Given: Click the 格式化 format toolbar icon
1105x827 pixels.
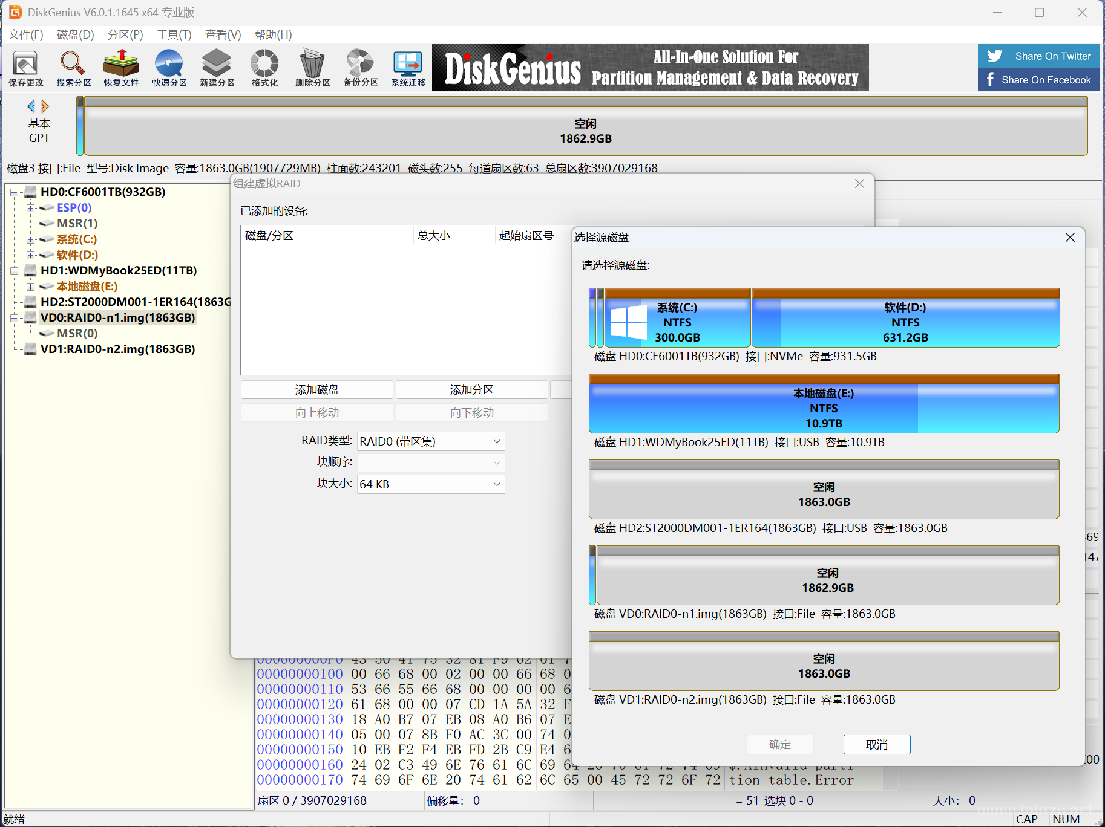Looking at the screenshot, I should point(264,68).
